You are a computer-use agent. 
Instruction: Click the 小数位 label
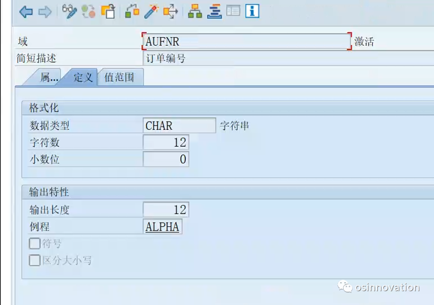[45, 160]
